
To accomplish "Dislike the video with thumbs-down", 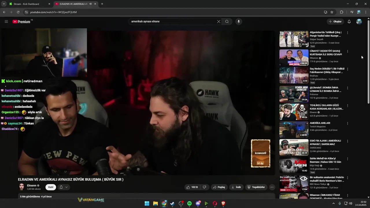I will [x=204, y=187].
